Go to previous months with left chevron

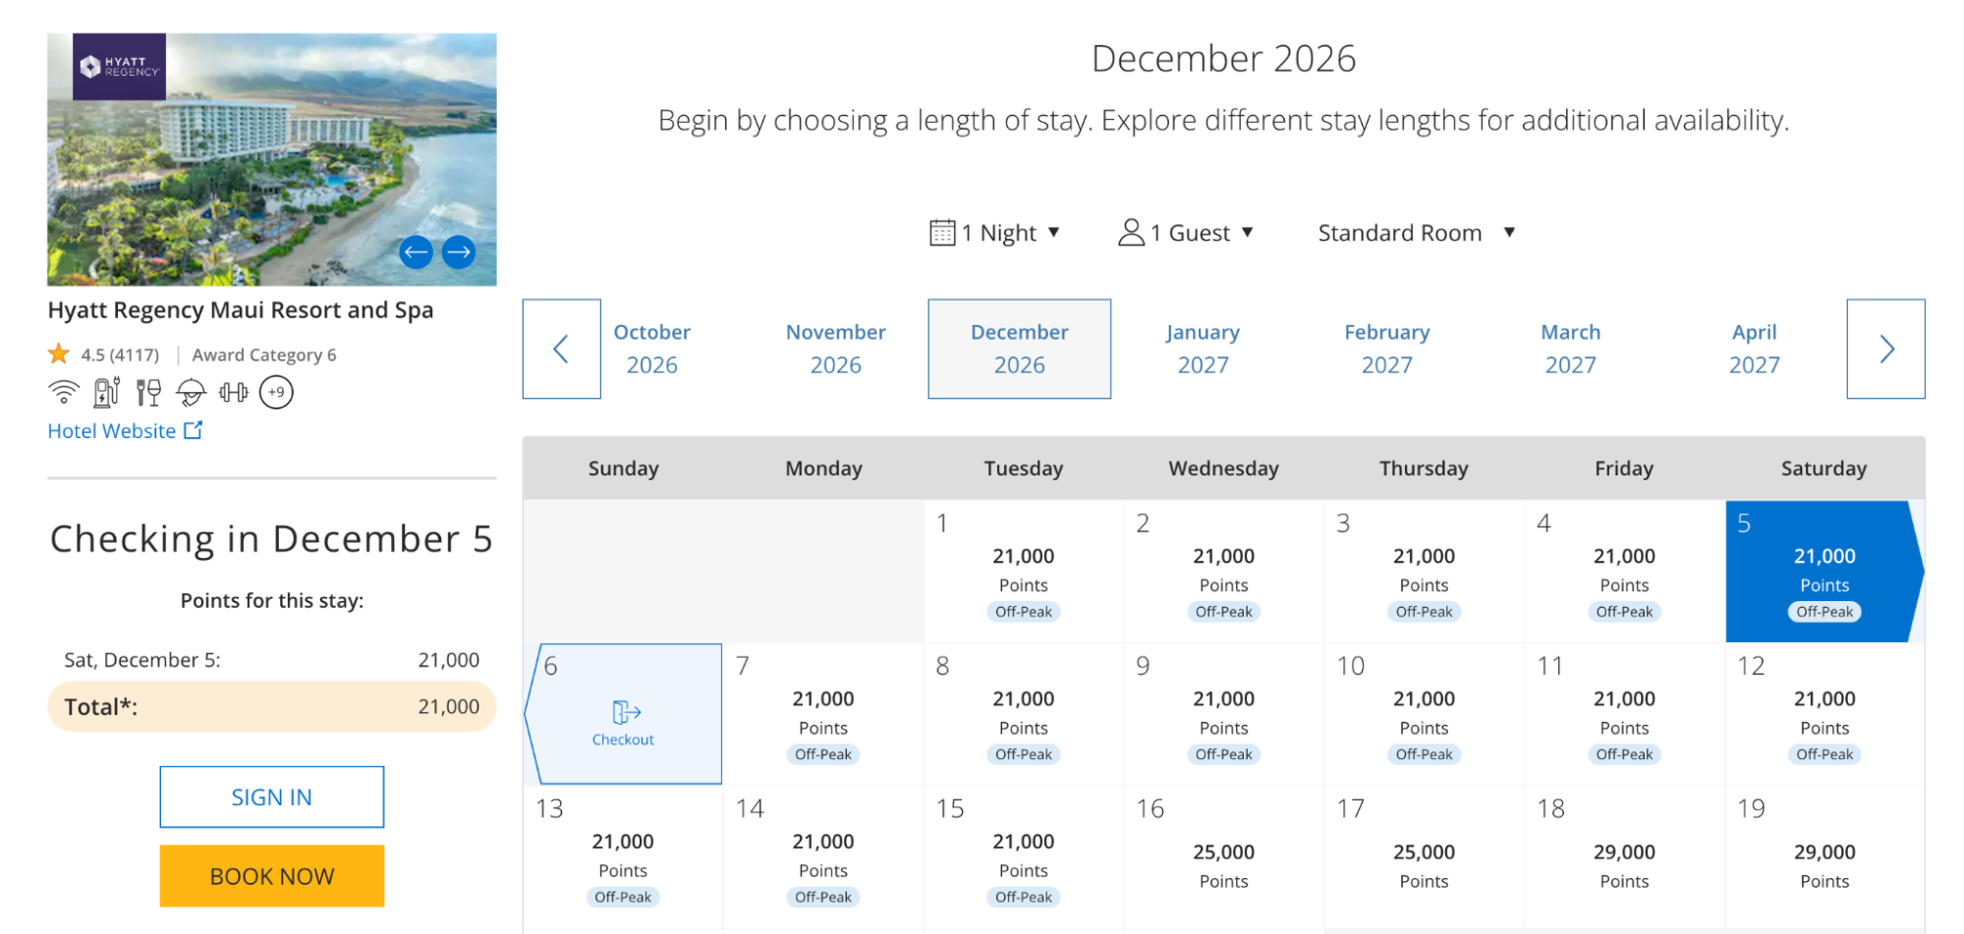(561, 349)
